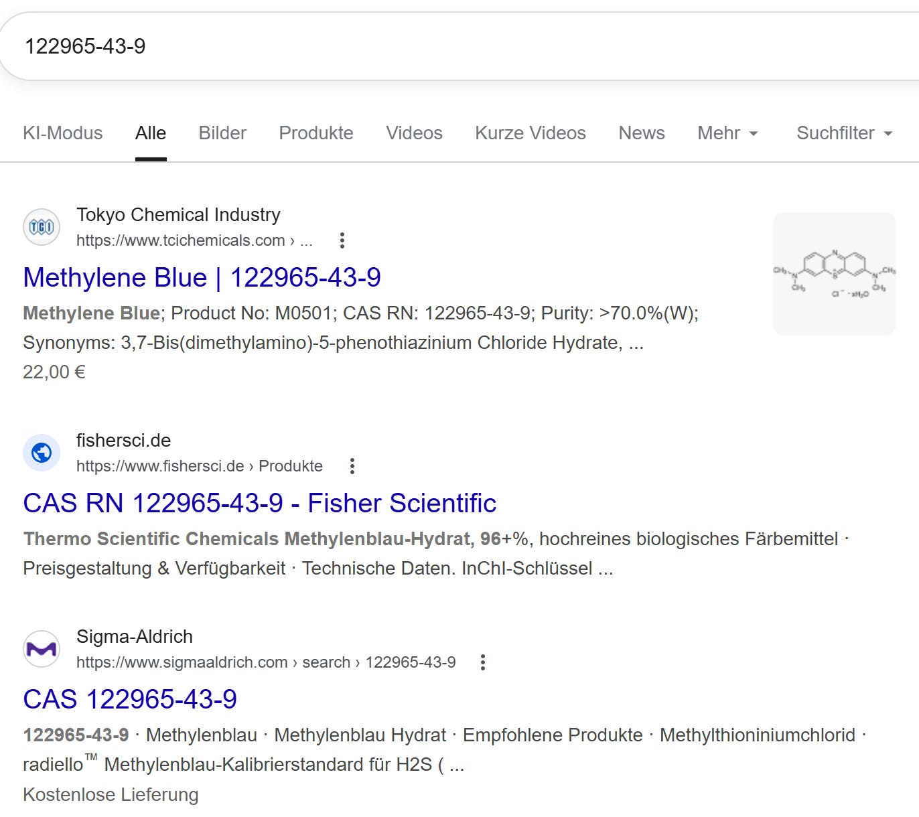Open three-dot menu for the fishersci.de result
919x817 pixels.
pos(352,466)
